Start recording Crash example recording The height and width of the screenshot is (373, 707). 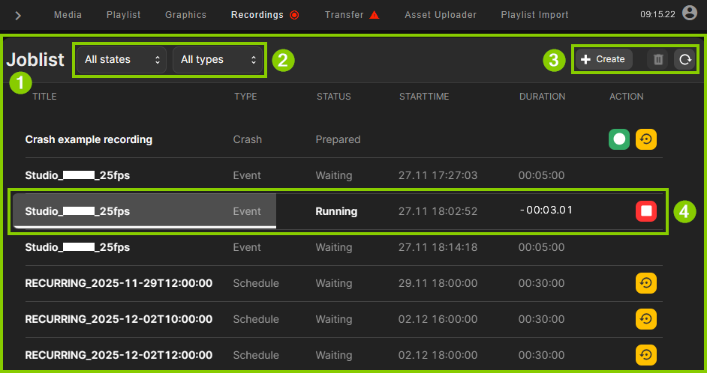(619, 139)
